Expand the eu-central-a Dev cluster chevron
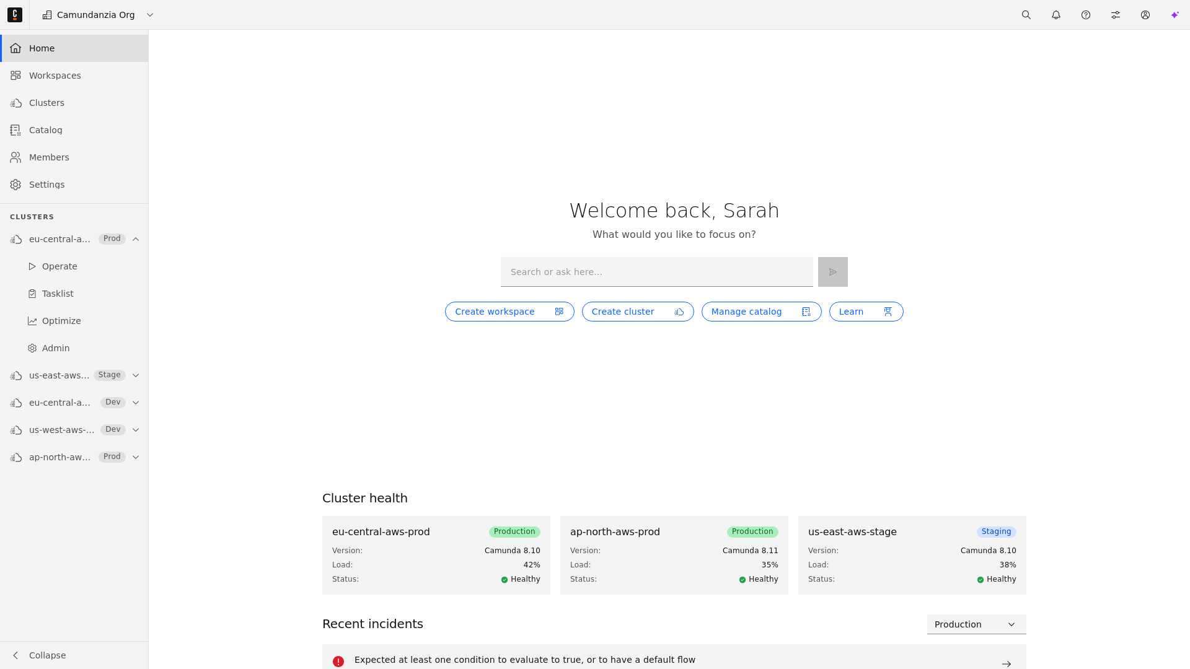 [136, 403]
